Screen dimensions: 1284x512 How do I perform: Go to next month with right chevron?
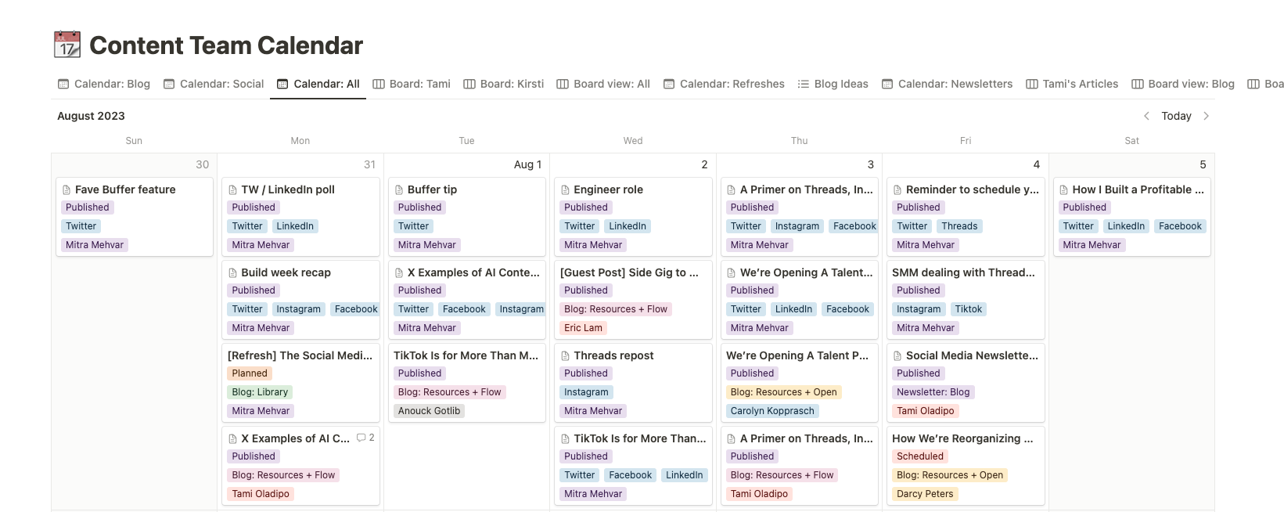click(1206, 116)
